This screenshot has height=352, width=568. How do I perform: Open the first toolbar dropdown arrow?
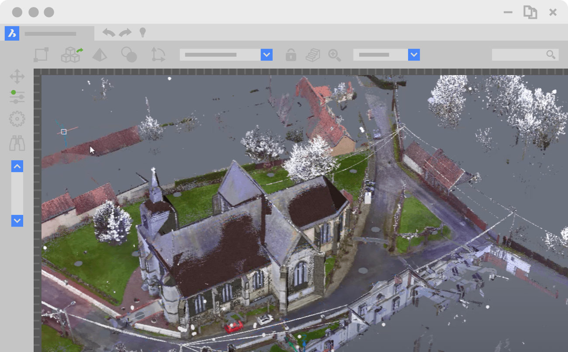(x=267, y=55)
